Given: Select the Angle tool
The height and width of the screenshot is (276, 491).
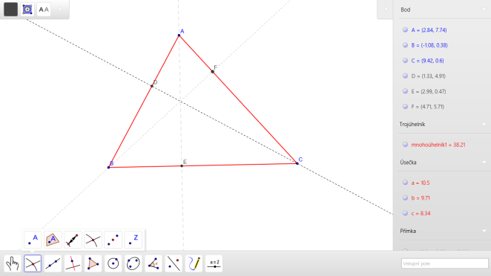Looking at the screenshot, I should coord(154,263).
